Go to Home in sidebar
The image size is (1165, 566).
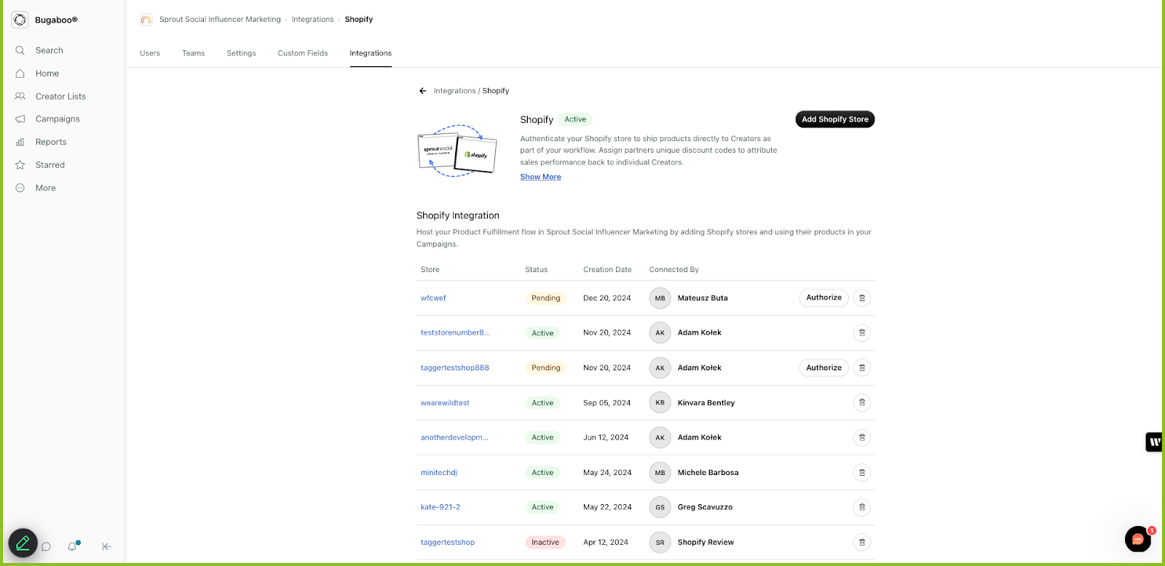pyautogui.click(x=47, y=73)
